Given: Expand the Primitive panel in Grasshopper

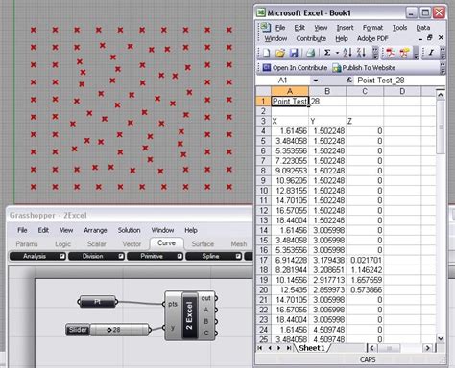Looking at the screenshot, I should pos(180,256).
